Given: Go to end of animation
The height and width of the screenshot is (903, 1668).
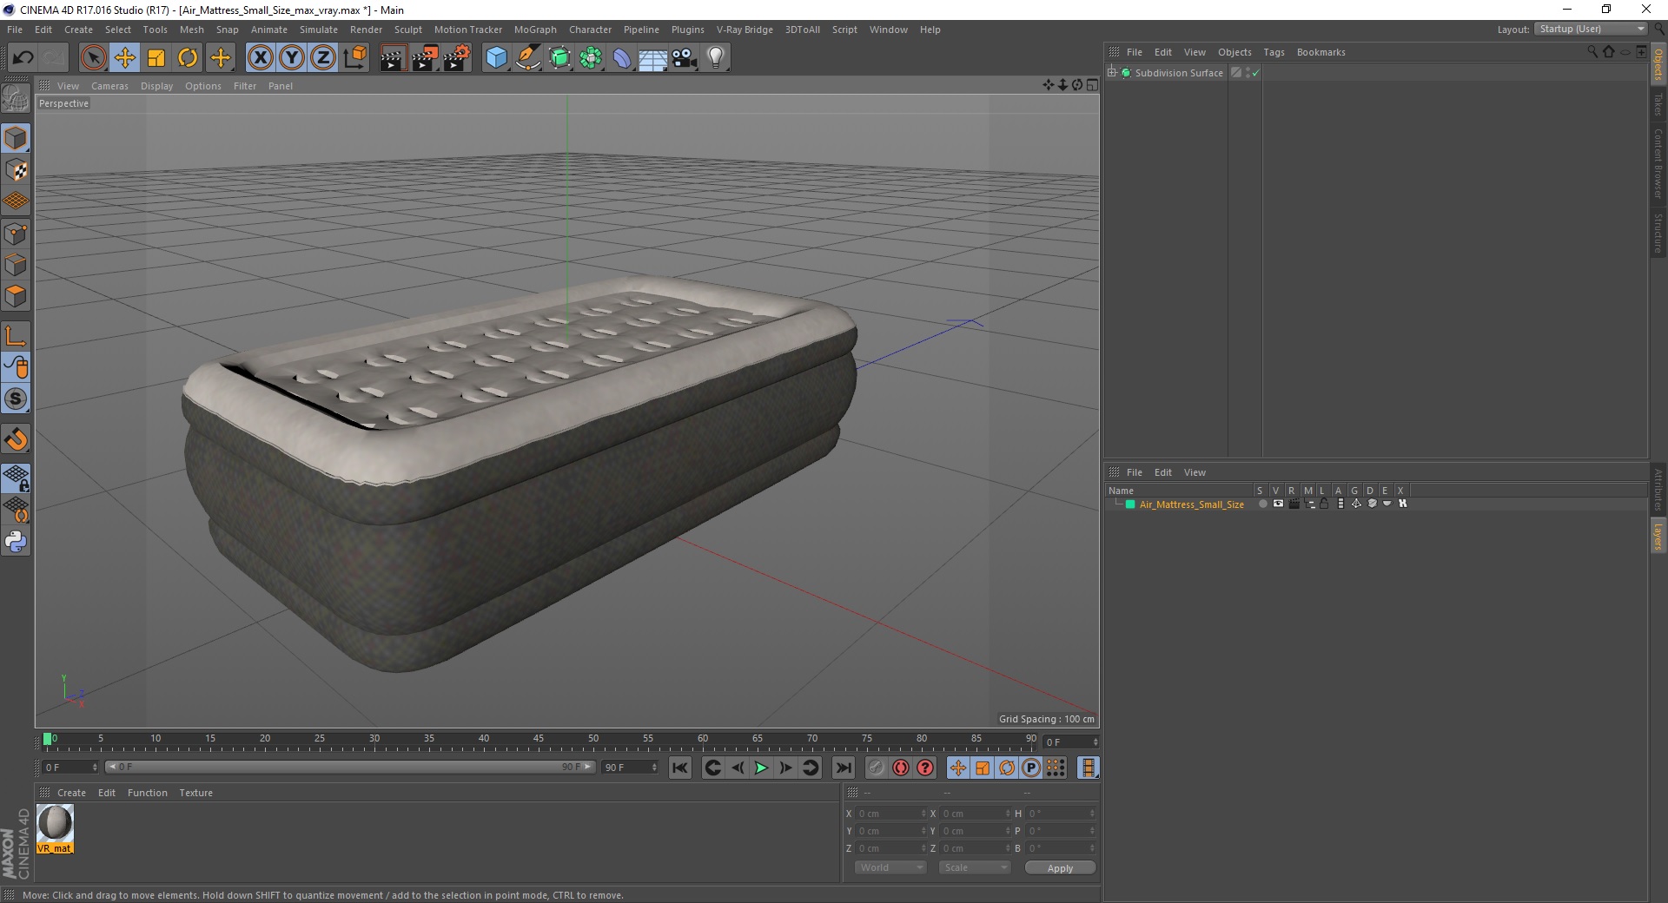Looking at the screenshot, I should (843, 768).
